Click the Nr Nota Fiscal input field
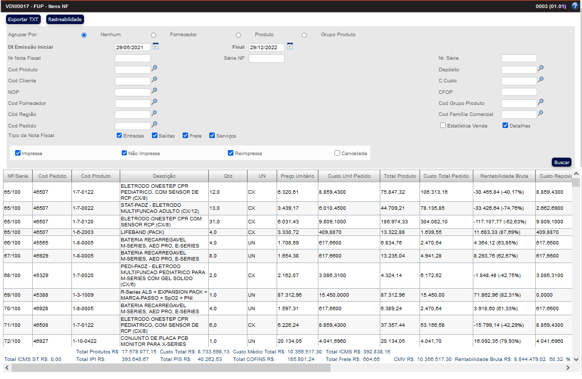The height and width of the screenshot is (379, 582). (133, 58)
